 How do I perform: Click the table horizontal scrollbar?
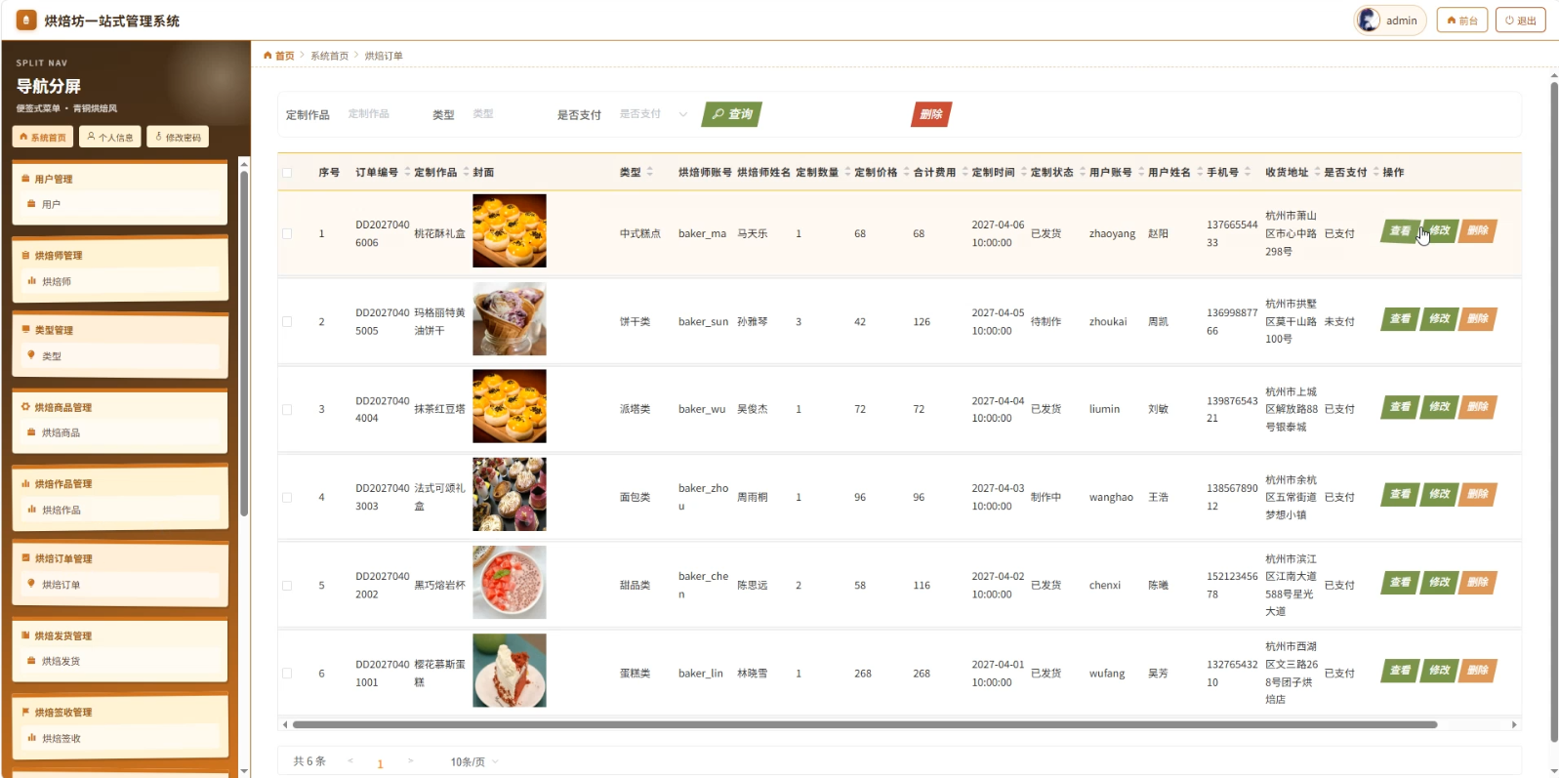[x=865, y=724]
